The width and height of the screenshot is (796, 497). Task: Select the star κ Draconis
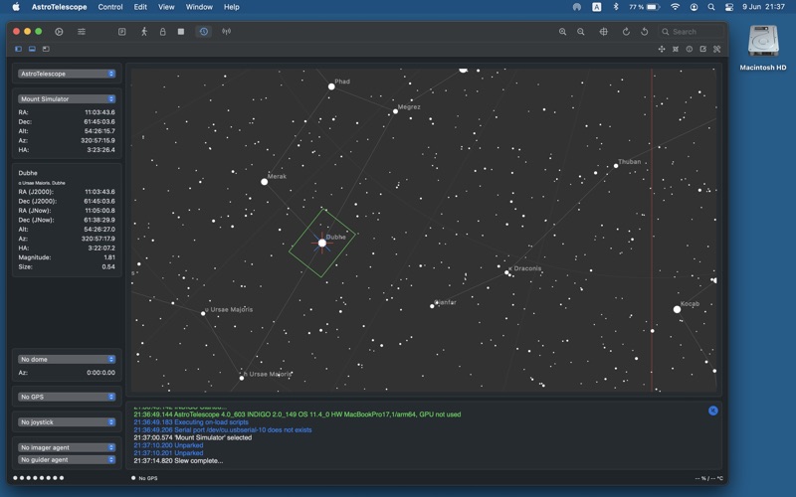[506, 272]
